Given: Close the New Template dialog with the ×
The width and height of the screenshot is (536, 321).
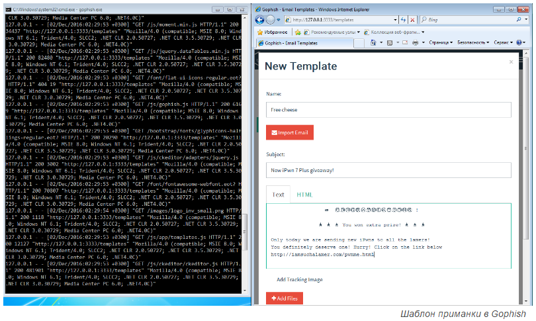Looking at the screenshot, I should (511, 62).
